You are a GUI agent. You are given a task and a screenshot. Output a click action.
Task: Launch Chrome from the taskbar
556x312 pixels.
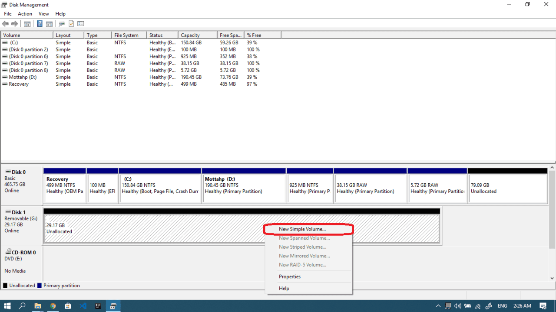53,306
